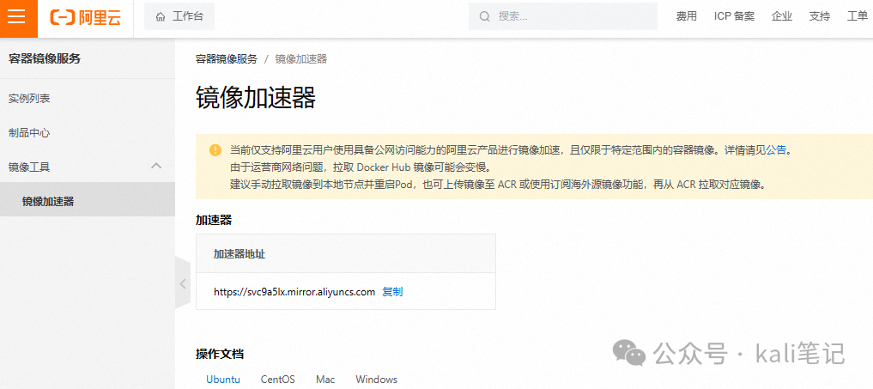The height and width of the screenshot is (389, 873).
Task: Open the 支持 menu
Action: coord(820,16)
